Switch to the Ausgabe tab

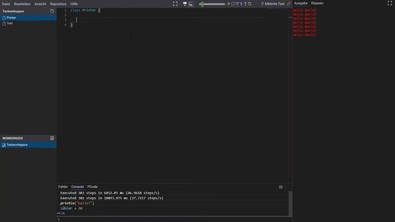301,3
